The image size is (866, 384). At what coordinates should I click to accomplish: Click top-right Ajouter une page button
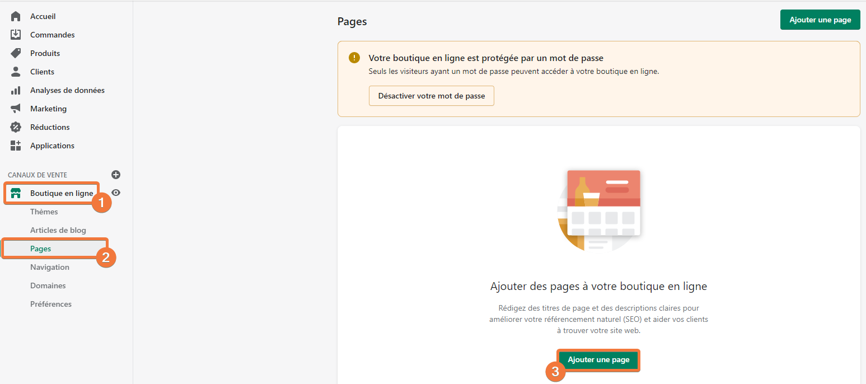(820, 20)
